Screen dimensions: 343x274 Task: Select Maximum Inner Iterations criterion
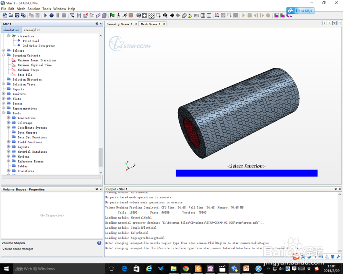(37, 60)
